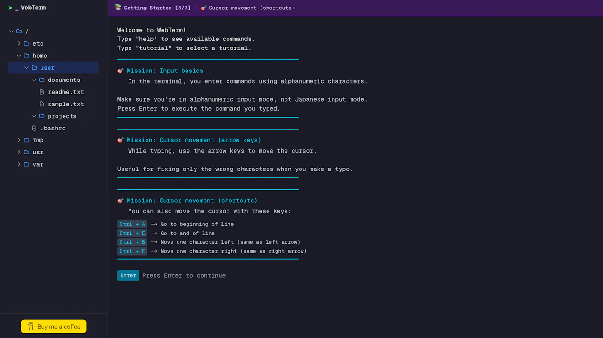603x338 pixels.
Task: Click the 'Type "tutorial"' instruction line
Action: point(184,48)
